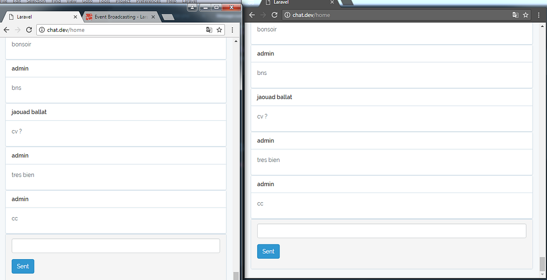Click the 'tres bien' message in the left window
547x280 pixels.
(22, 174)
